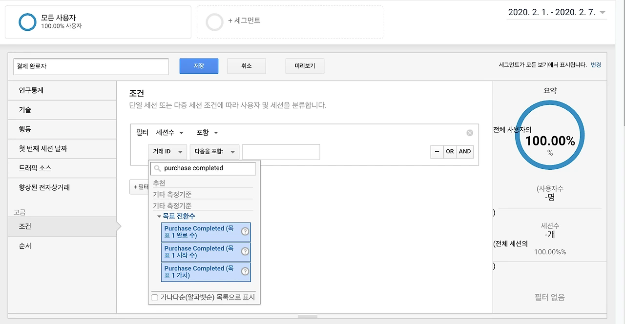Image resolution: width=625 pixels, height=324 pixels.
Task: Select the 향상된 전자상거래 tab
Action: click(x=62, y=187)
